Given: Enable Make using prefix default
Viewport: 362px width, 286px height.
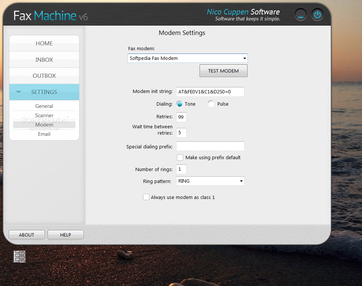Looking at the screenshot, I should click(180, 158).
